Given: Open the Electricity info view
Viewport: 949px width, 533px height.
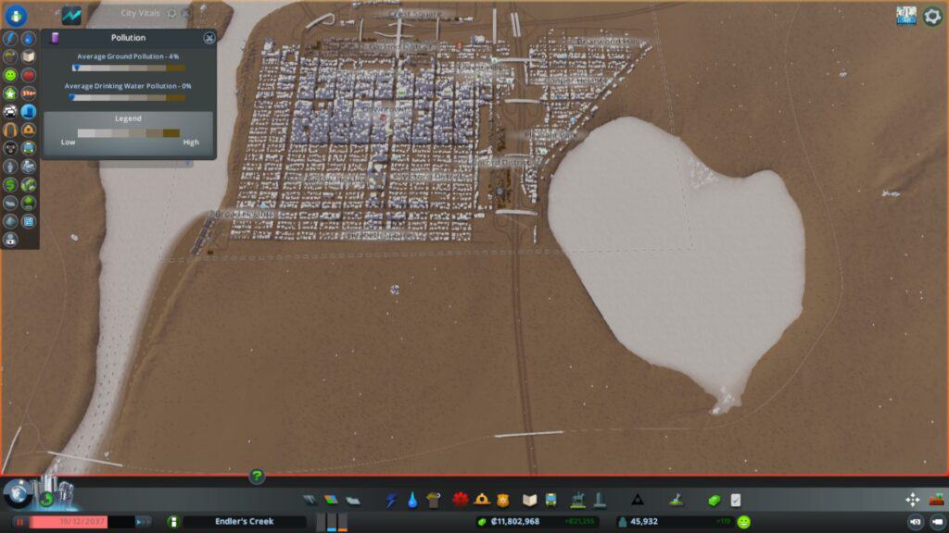Looking at the screenshot, I should [x=10, y=38].
